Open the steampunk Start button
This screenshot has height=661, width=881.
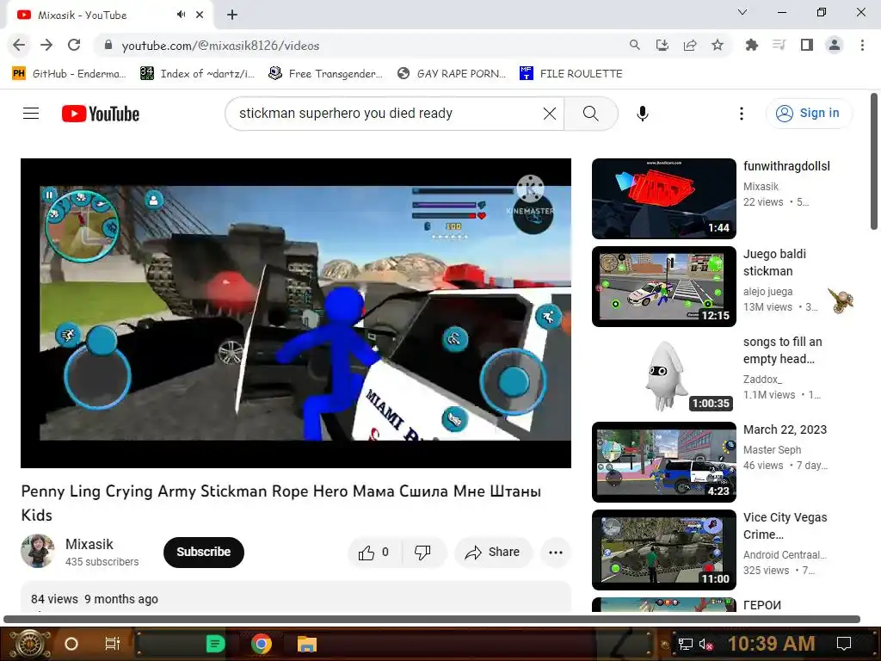30,644
